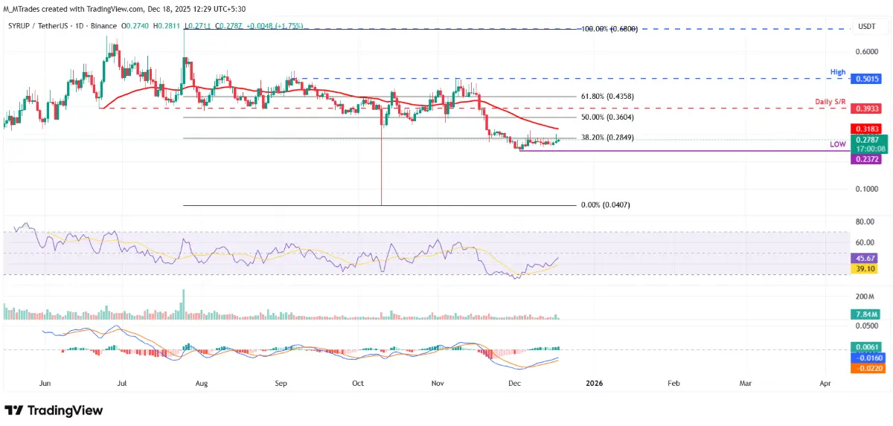The height and width of the screenshot is (426, 893).
Task: Click the 100.00% (0.6800) Fibonacci label
Action: (609, 29)
